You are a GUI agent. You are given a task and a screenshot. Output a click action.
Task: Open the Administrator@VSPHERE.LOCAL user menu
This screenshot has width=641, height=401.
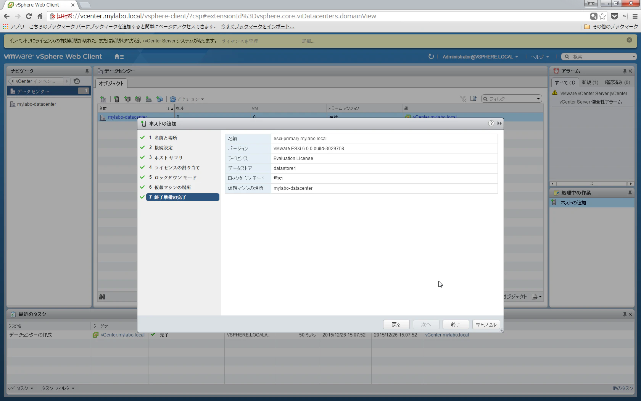pos(480,57)
